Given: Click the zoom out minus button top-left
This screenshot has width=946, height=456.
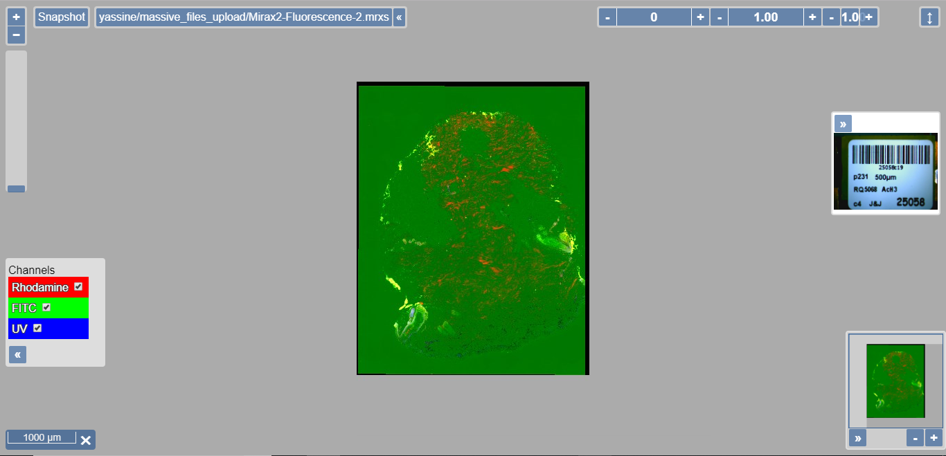Looking at the screenshot, I should pos(16,35).
